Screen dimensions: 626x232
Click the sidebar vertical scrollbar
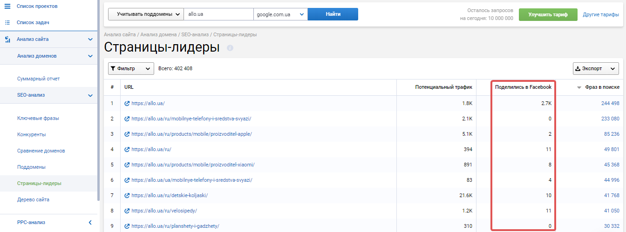(98, 100)
